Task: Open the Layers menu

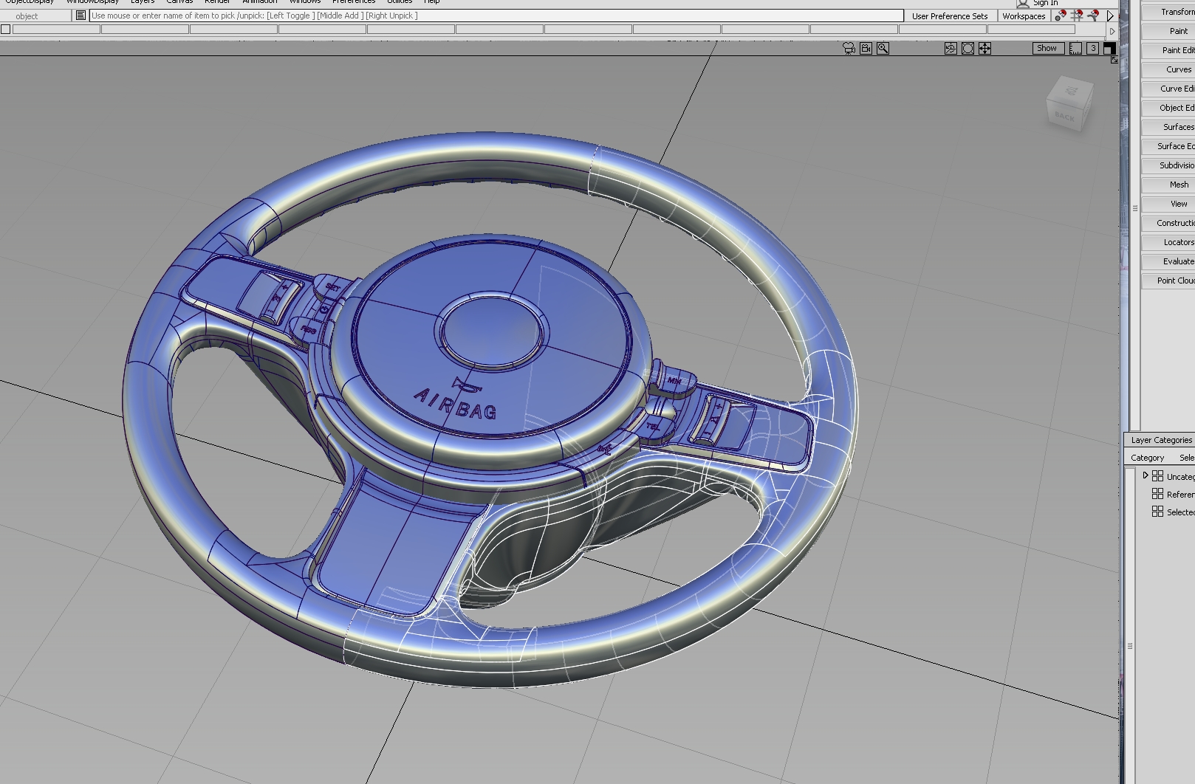Action: click(x=142, y=2)
